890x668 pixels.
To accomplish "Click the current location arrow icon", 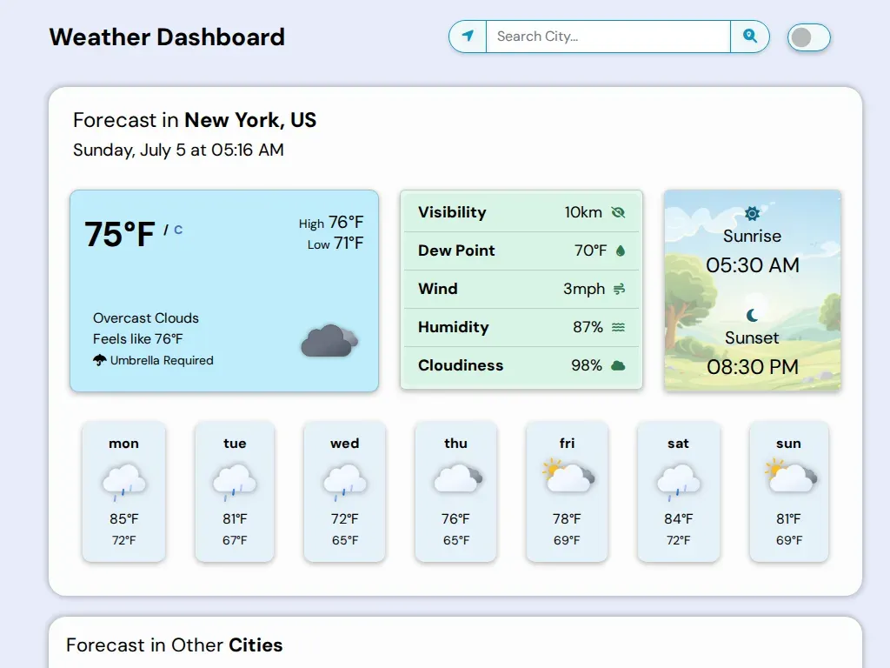I will coord(468,37).
